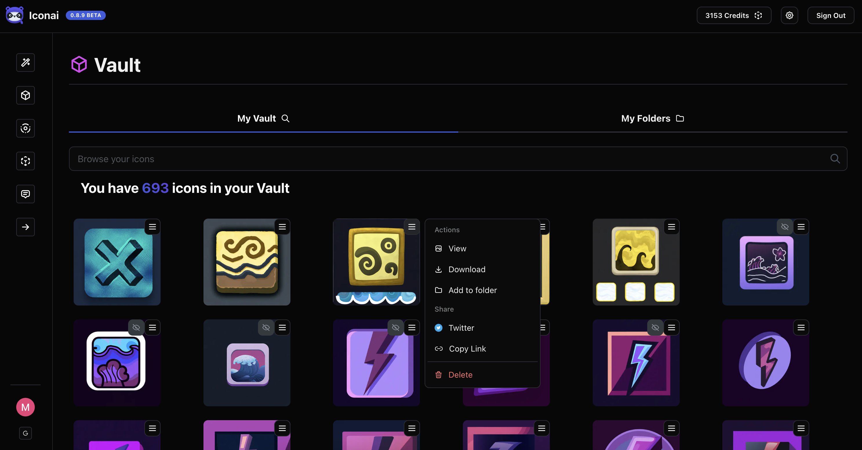Click the search magnifier in the browse field
The height and width of the screenshot is (450, 862).
(x=834, y=159)
